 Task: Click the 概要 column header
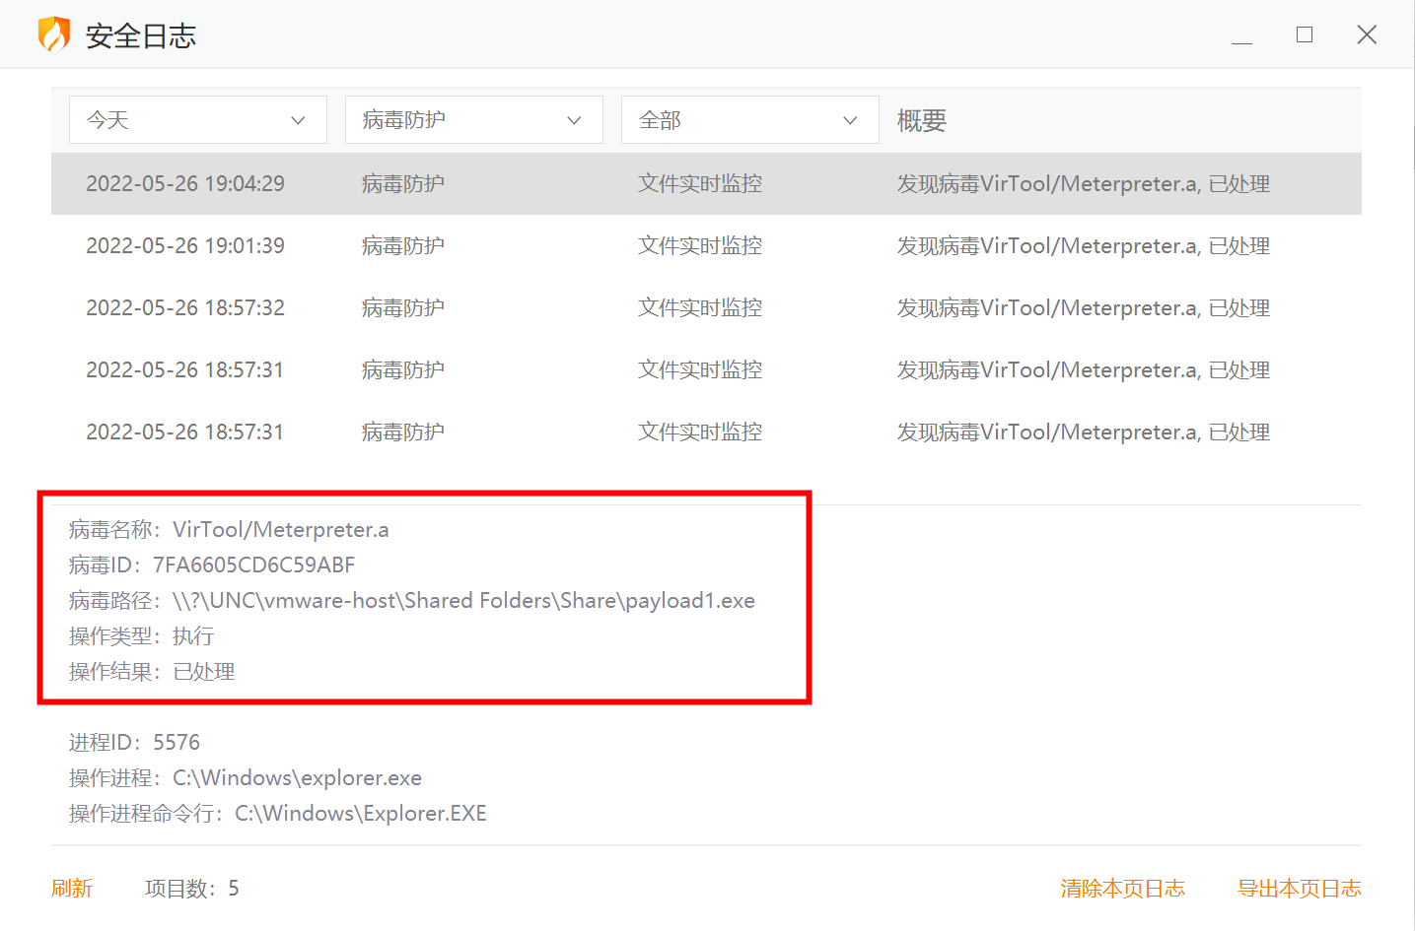click(921, 121)
